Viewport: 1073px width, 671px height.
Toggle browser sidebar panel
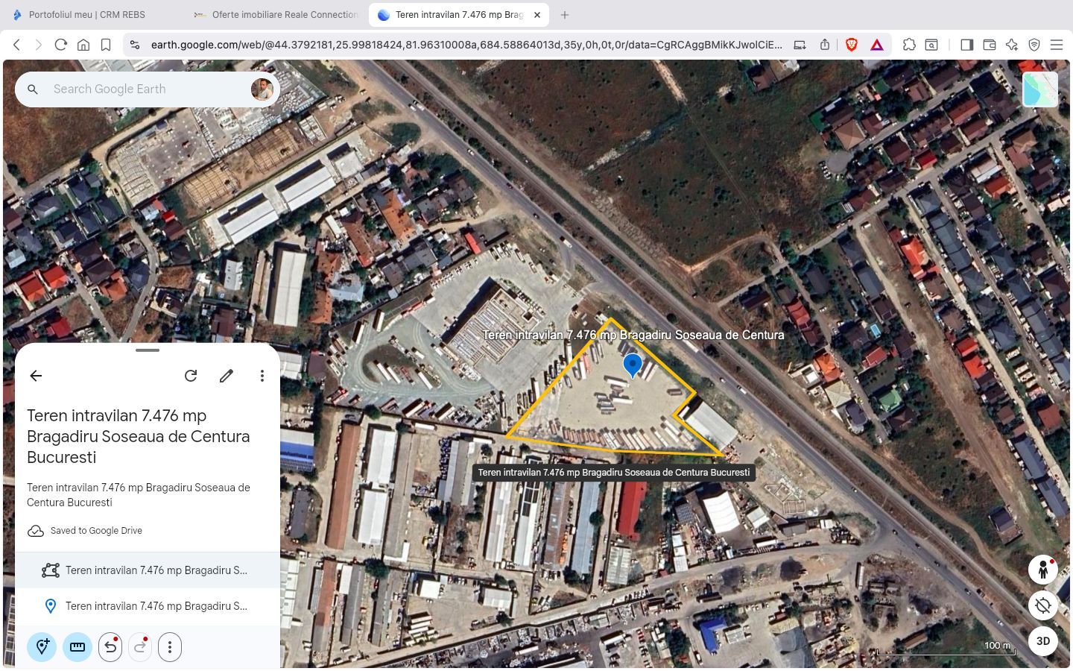[x=966, y=45]
